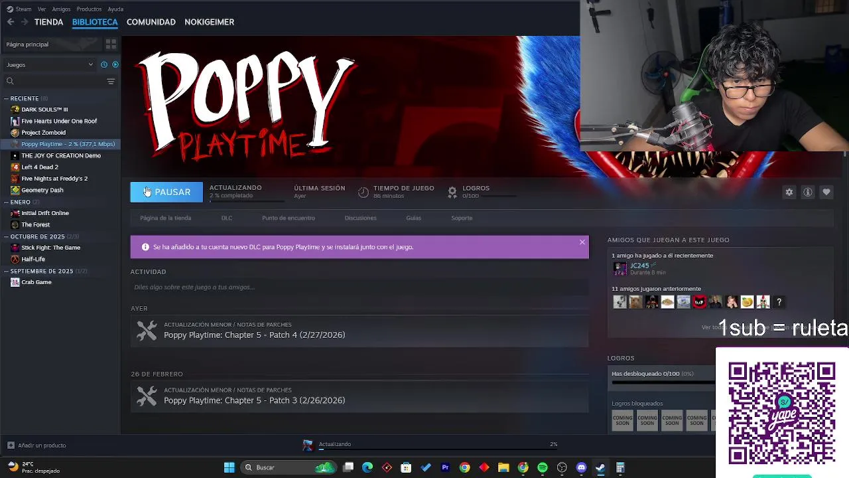This screenshot has width=849, height=478.
Task: Toggle ready-to-play filter icon
Action: (115, 64)
